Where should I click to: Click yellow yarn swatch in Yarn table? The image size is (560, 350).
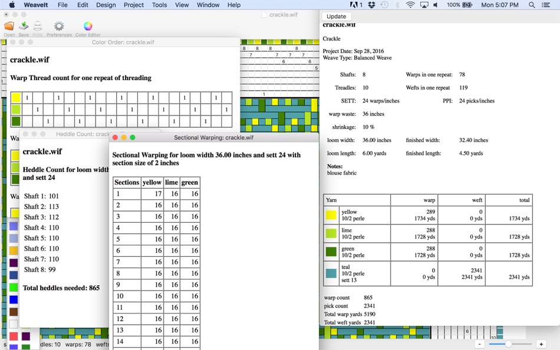331,214
